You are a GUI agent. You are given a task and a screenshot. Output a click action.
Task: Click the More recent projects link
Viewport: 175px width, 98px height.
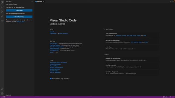[x=51, y=52]
